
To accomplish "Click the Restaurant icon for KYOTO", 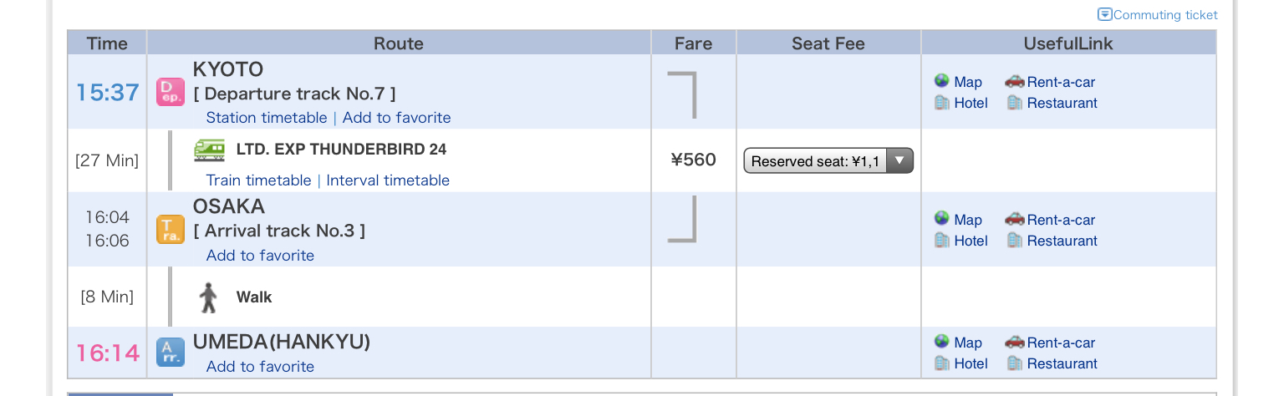I will (1015, 103).
